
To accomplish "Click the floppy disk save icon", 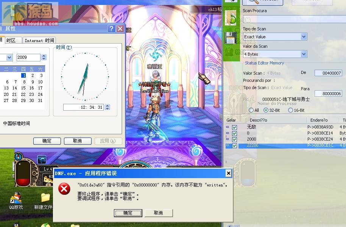I will click(231, 38).
